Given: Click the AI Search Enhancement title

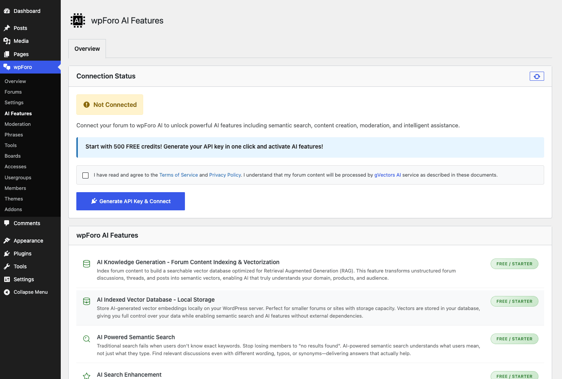Looking at the screenshot, I should pos(129,374).
